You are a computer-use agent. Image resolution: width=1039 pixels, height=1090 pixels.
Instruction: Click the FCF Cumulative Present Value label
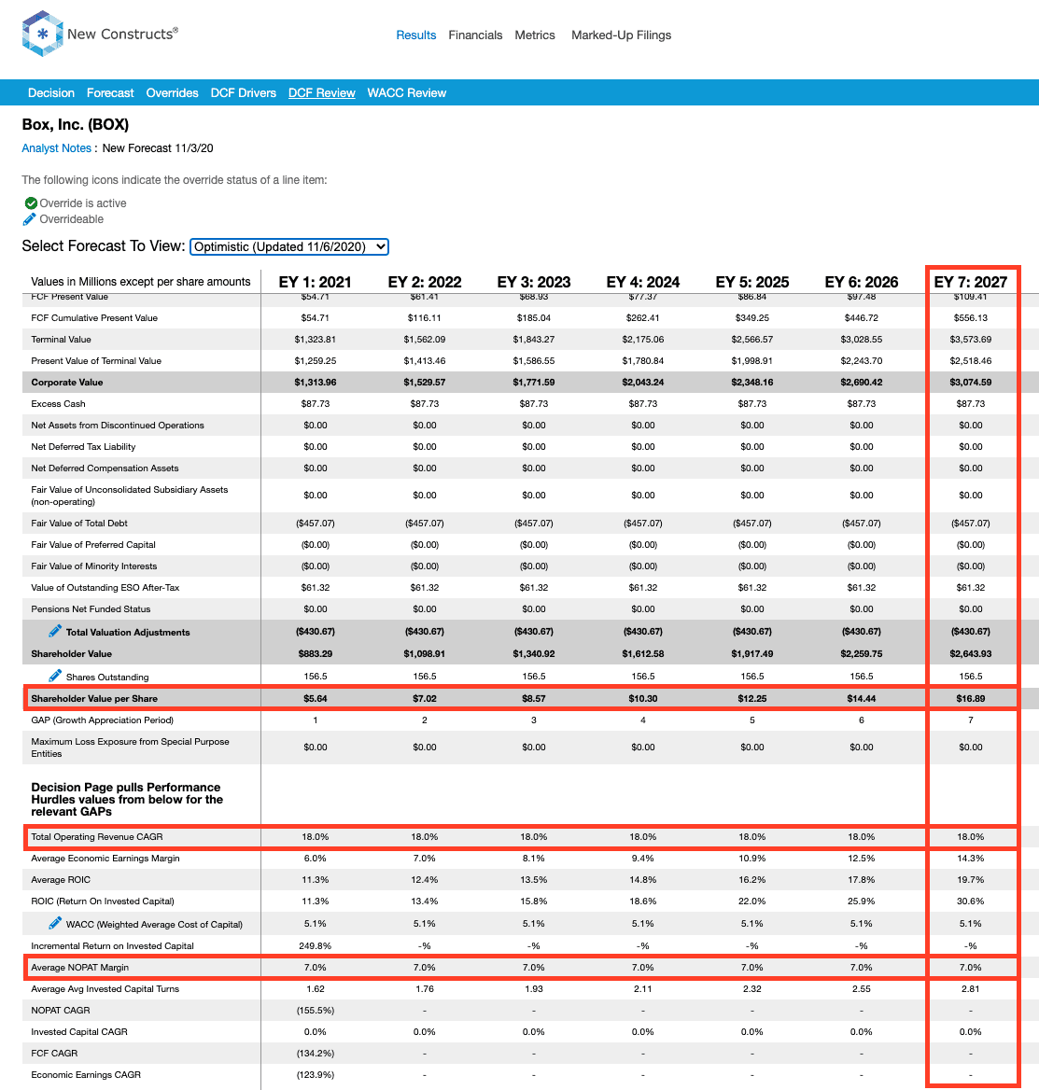(x=94, y=317)
